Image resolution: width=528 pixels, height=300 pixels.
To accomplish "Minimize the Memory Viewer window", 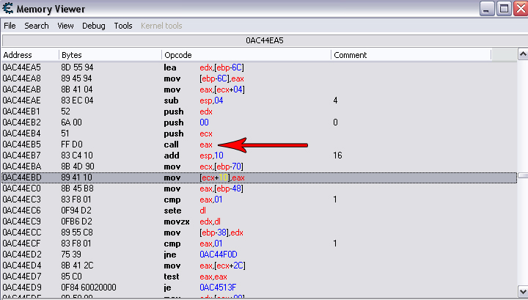I will coord(486,9).
